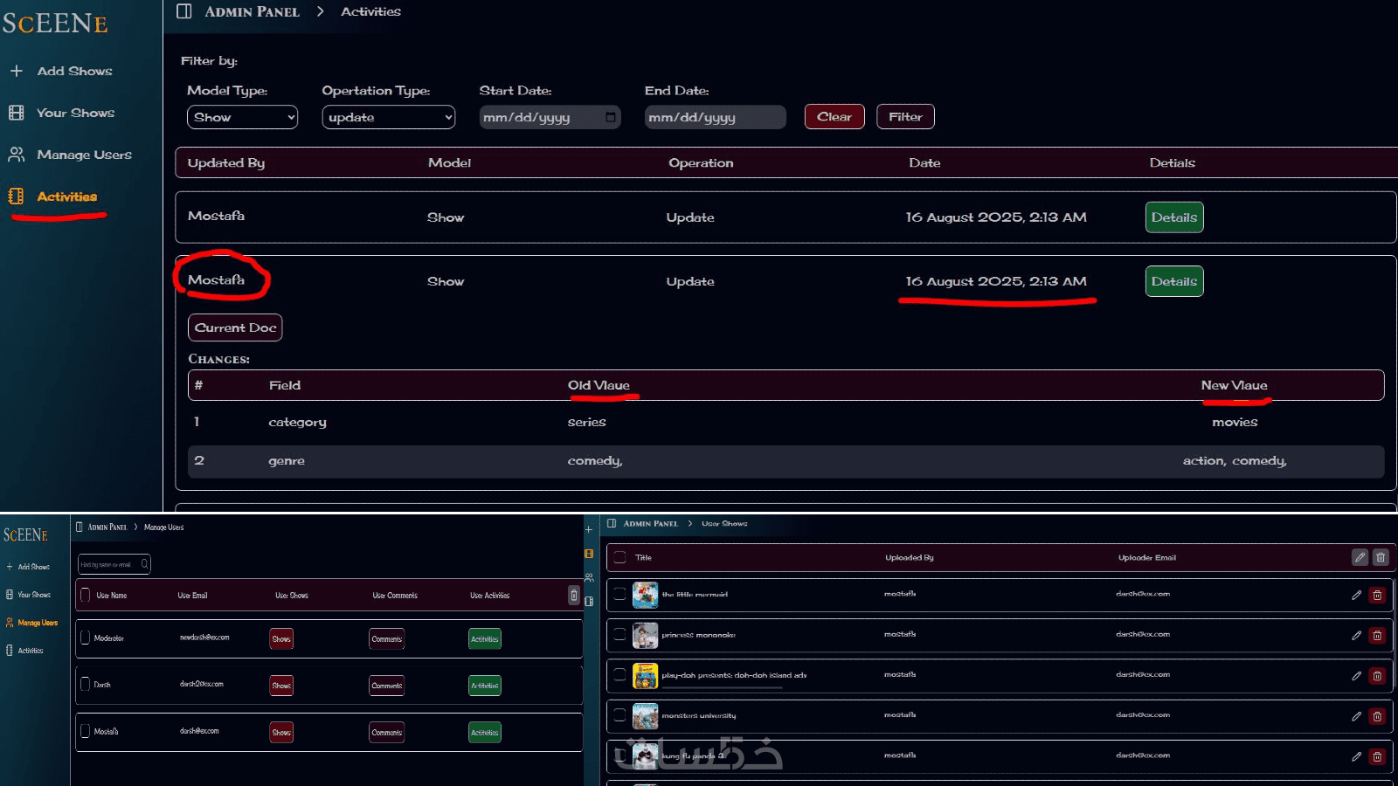Click the Filter button
The height and width of the screenshot is (786, 1398).
click(x=905, y=117)
